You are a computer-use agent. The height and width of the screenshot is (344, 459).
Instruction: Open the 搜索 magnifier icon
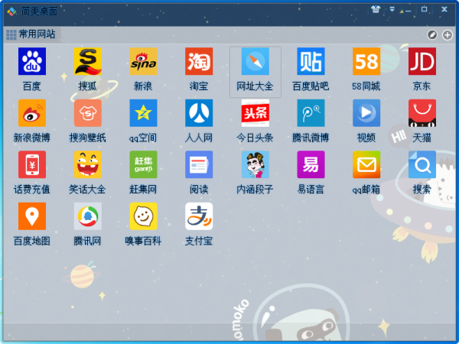click(x=422, y=164)
